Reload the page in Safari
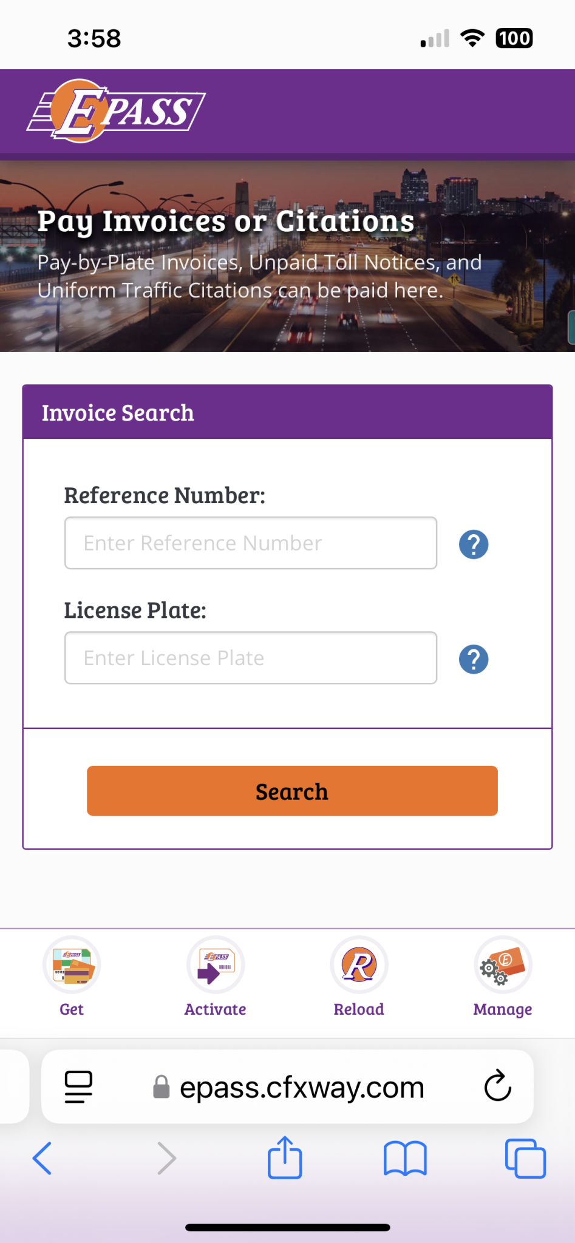575x1243 pixels. tap(498, 1086)
